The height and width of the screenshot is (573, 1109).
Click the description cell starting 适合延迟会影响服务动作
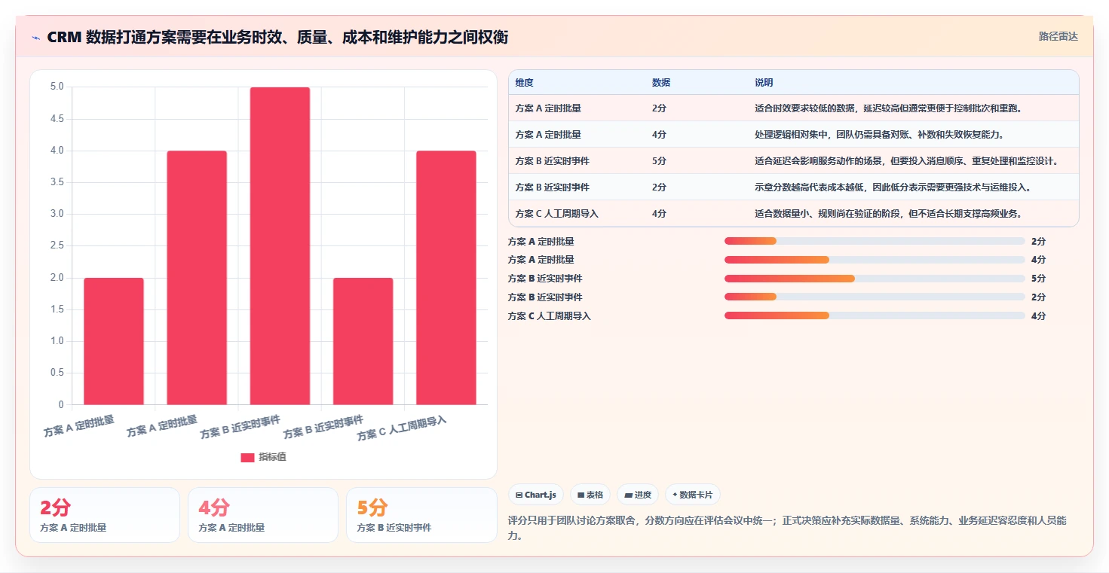[x=907, y=161]
